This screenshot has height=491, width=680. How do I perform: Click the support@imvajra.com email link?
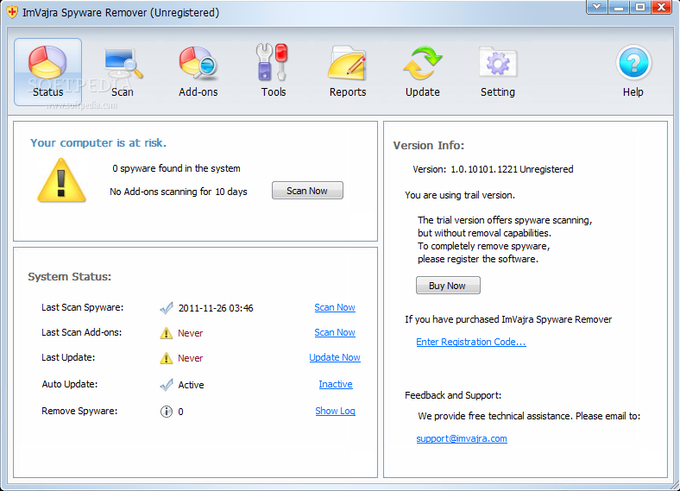(x=462, y=438)
